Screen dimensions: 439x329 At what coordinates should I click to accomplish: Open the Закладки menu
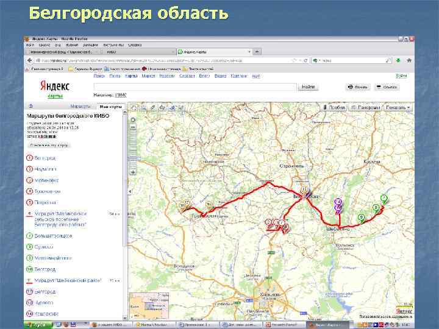(x=90, y=44)
